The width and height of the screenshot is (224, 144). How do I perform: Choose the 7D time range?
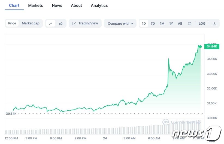point(153,23)
